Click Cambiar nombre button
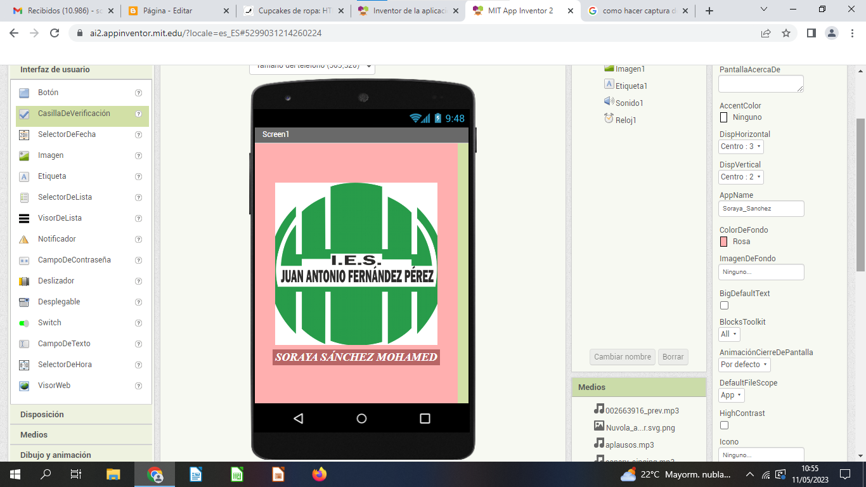Viewport: 866px width, 487px height. point(623,357)
